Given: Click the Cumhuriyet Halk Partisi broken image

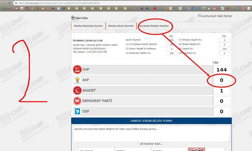Looking at the screenshot, I should [x=215, y=16].
